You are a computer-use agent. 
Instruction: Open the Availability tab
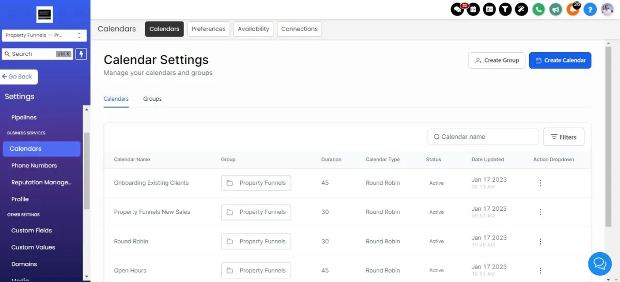pyautogui.click(x=253, y=29)
